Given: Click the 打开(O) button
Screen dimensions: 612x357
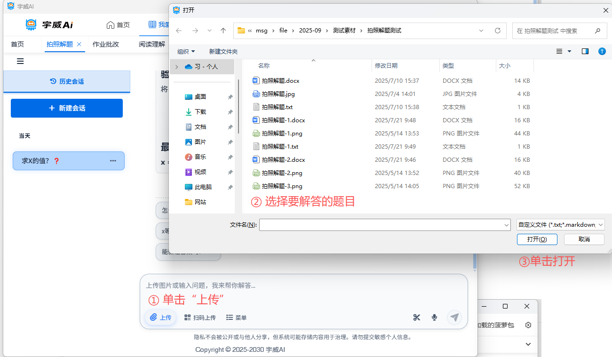Looking at the screenshot, I should point(537,239).
